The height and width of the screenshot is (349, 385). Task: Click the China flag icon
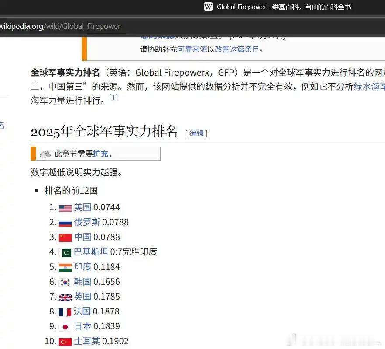coord(65,238)
